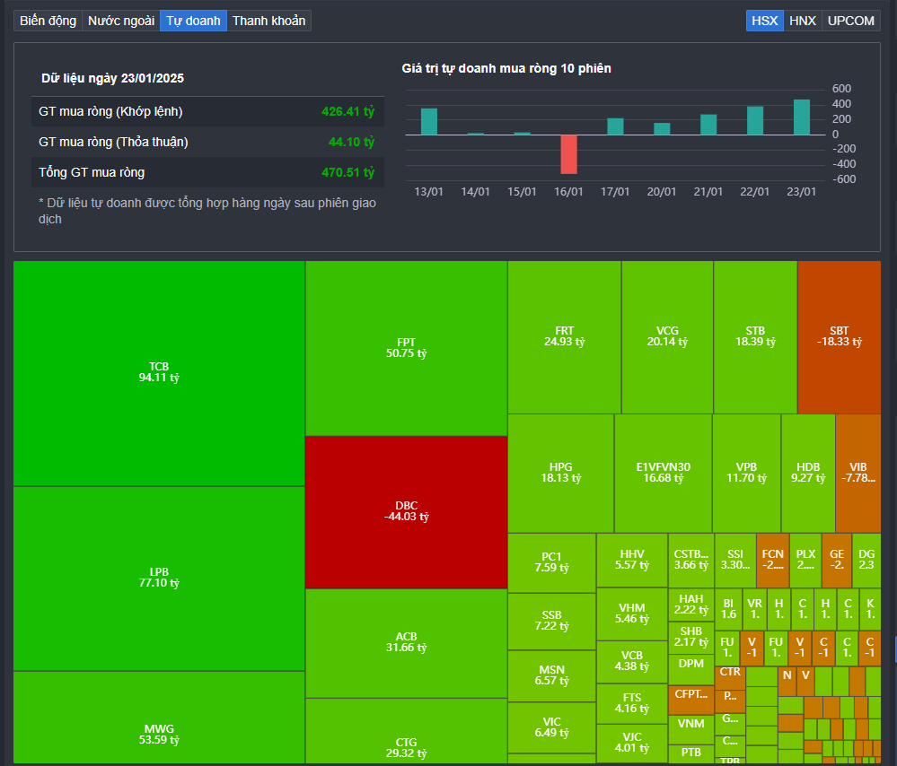Select the VCG 20.14 tỷ tile
The image size is (897, 766).
coord(667,337)
